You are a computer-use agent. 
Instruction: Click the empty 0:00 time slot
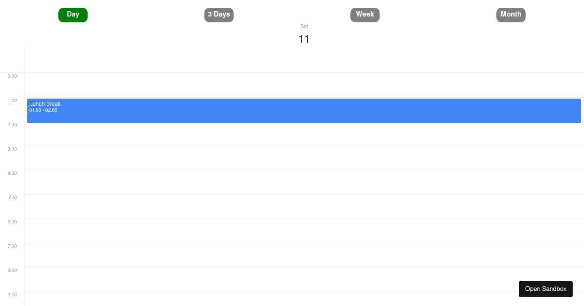click(304, 85)
